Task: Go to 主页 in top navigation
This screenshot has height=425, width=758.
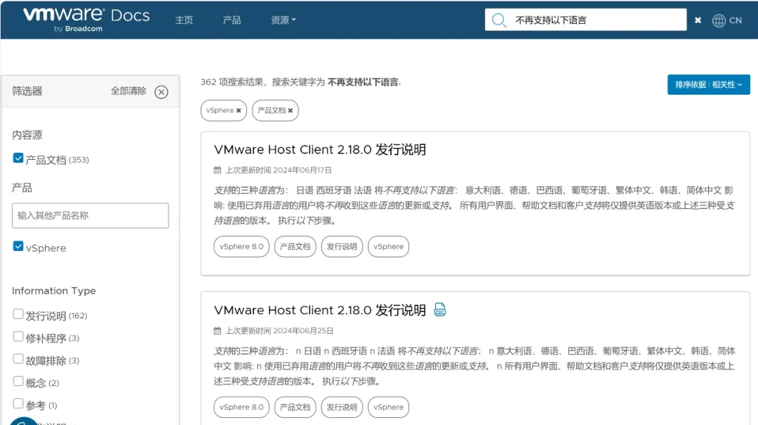Action: (184, 20)
